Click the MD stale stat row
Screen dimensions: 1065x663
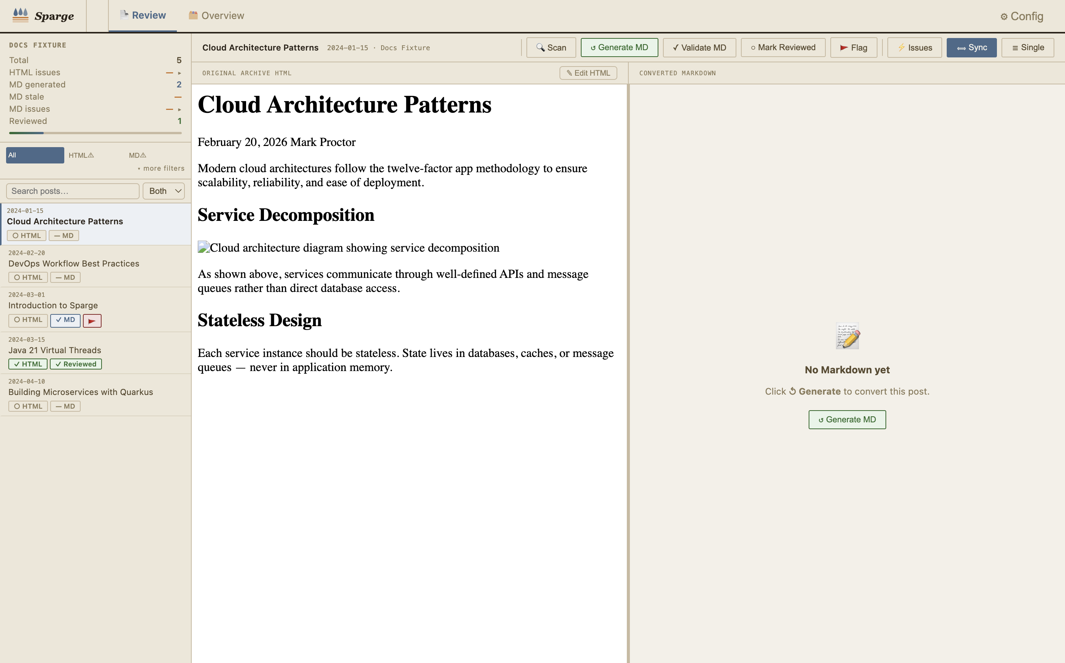click(x=95, y=97)
